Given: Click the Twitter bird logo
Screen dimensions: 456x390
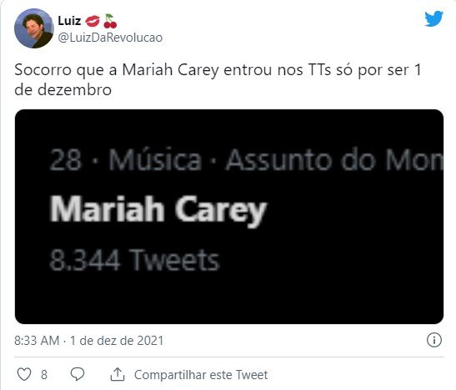Looking at the screenshot, I should [433, 18].
